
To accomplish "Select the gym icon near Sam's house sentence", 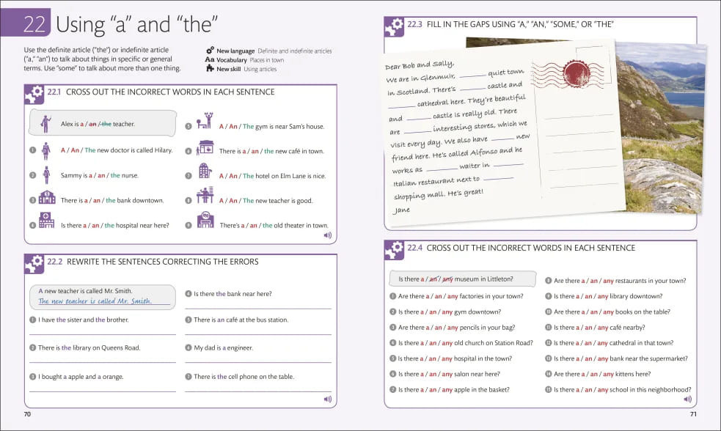I will pyautogui.click(x=205, y=120).
